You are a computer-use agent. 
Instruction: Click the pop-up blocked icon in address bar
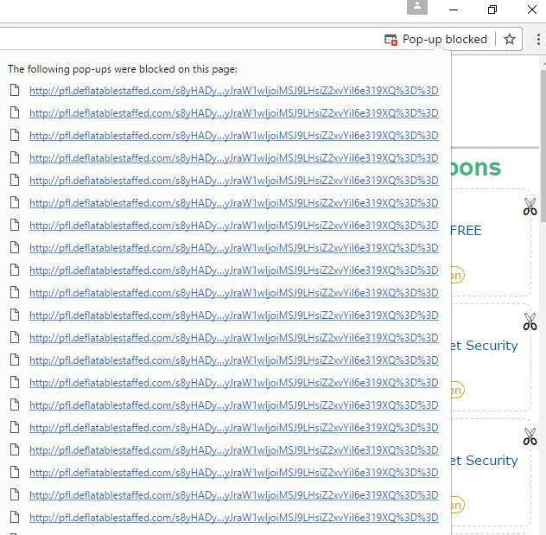(390, 40)
